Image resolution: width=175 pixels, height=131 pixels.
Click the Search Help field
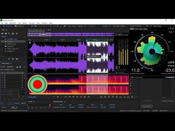tap(157, 26)
